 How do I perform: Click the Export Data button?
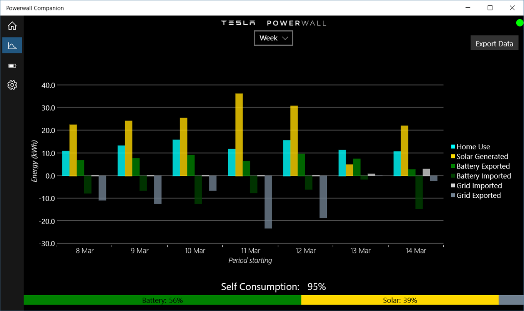point(494,43)
